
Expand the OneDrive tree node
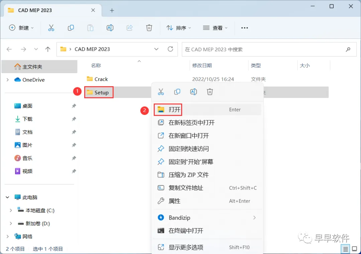pos(8,80)
